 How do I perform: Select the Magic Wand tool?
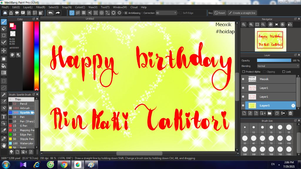click(x=4, y=95)
